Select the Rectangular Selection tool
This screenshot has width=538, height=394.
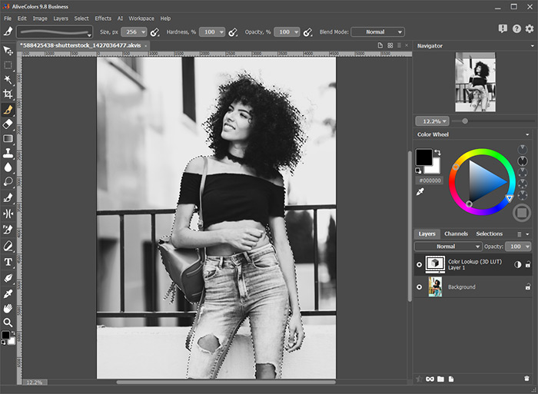[x=8, y=65]
